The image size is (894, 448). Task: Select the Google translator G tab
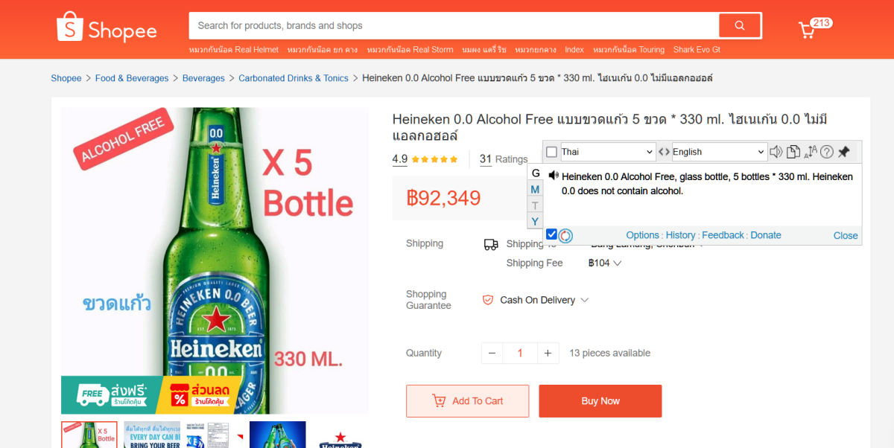[535, 173]
